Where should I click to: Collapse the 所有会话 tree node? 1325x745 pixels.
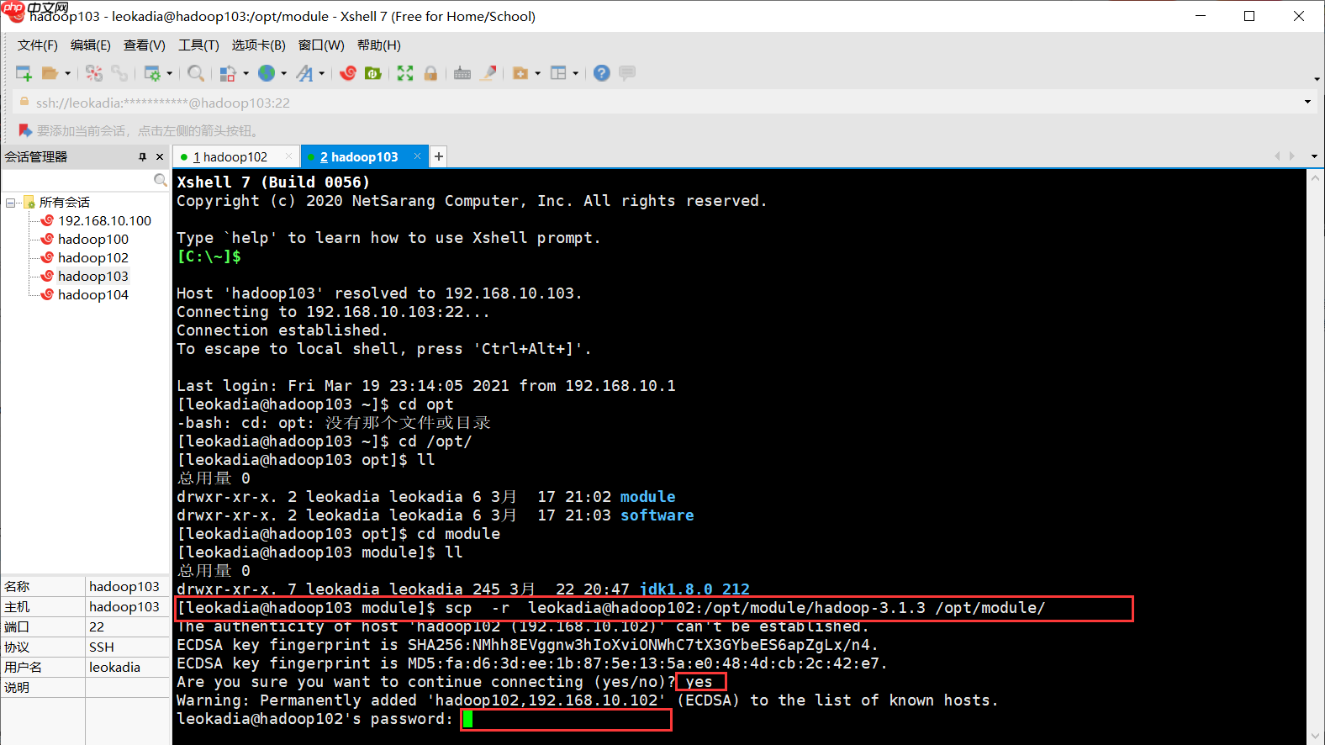[x=10, y=203]
